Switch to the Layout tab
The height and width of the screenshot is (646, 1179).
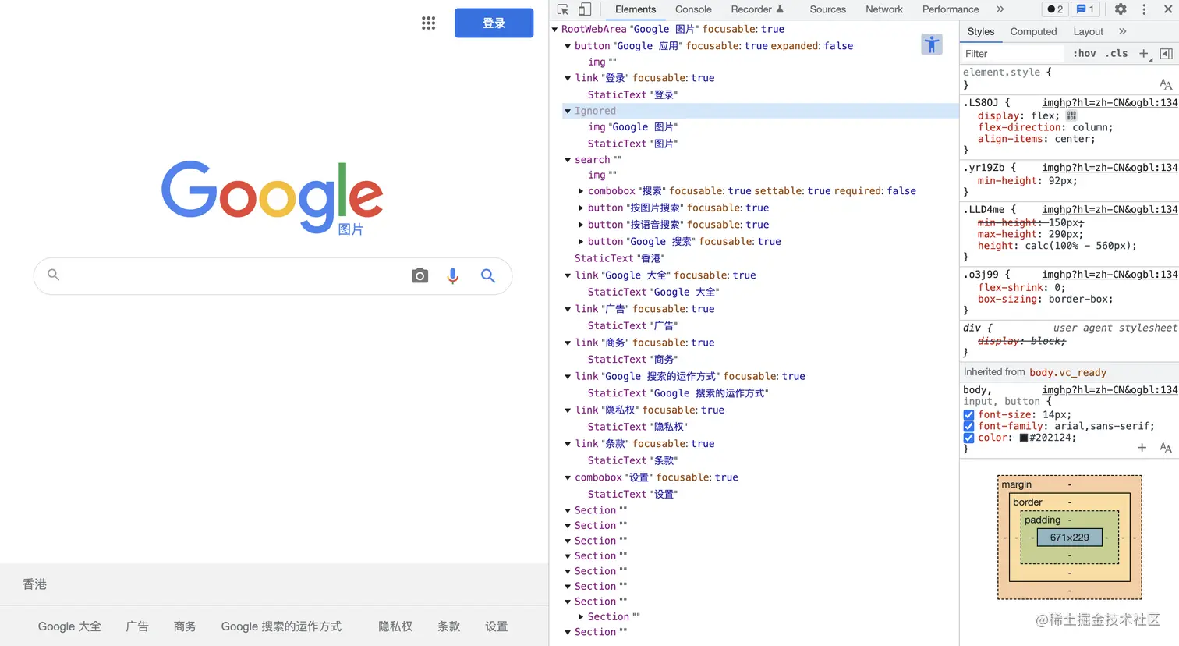point(1088,32)
